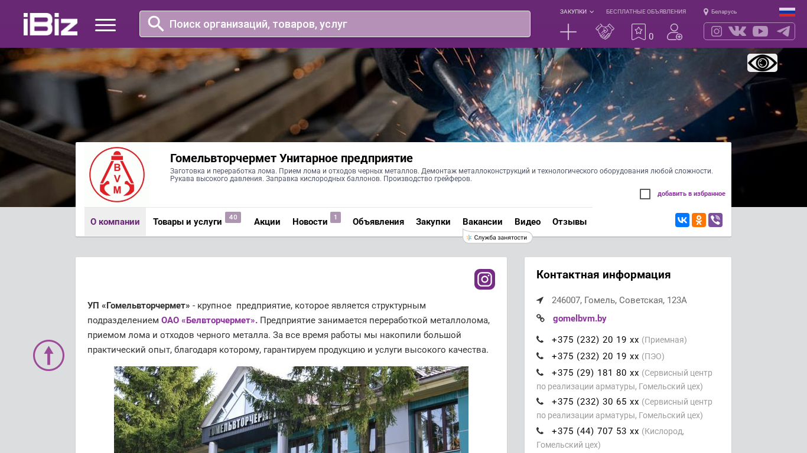This screenshot has height=453, width=807.
Task: Click 'Бесплатные объявления' link
Action: [646, 12]
